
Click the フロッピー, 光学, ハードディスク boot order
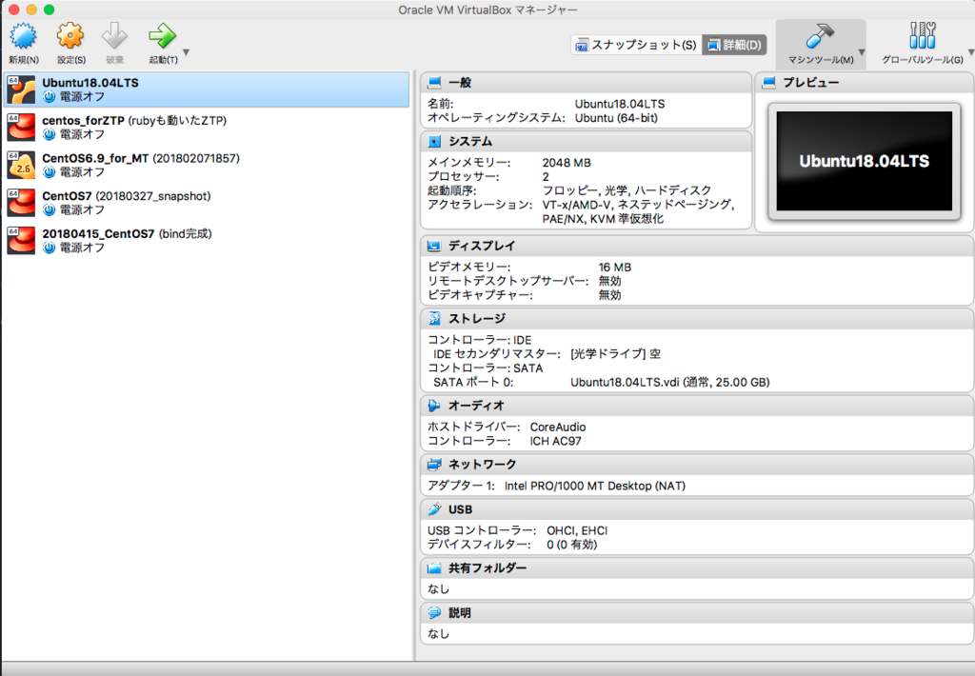click(x=627, y=191)
